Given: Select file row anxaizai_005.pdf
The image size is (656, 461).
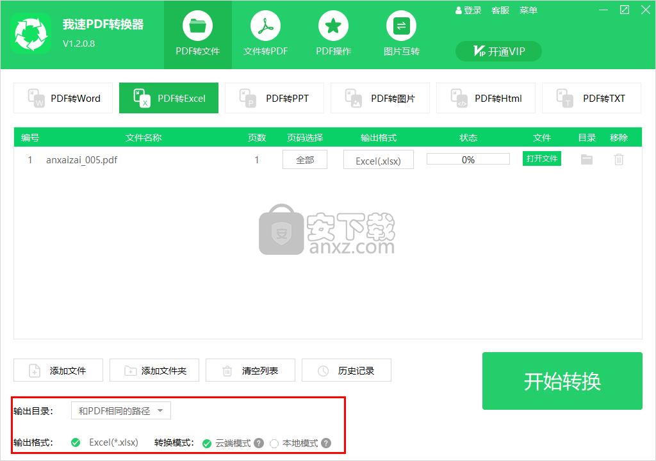Looking at the screenshot, I should [x=328, y=160].
